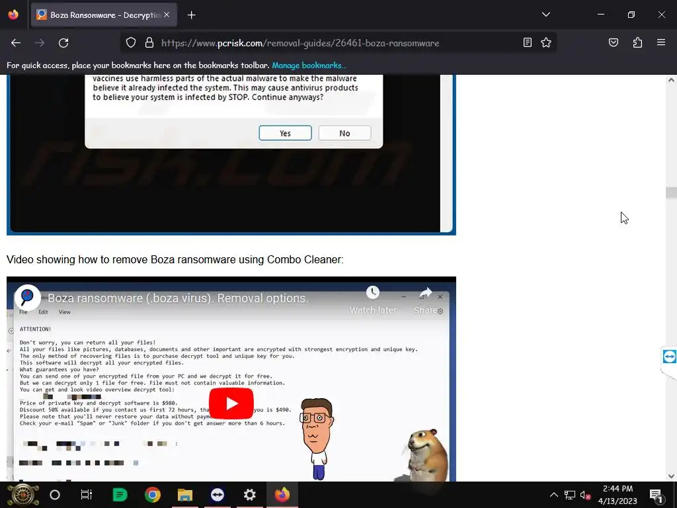Bookmark this page with the star
Screen dimensions: 677x508
pos(546,42)
